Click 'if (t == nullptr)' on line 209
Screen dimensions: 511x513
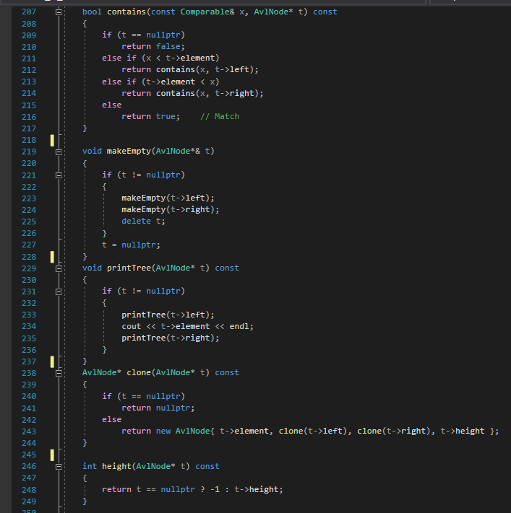click(x=143, y=35)
